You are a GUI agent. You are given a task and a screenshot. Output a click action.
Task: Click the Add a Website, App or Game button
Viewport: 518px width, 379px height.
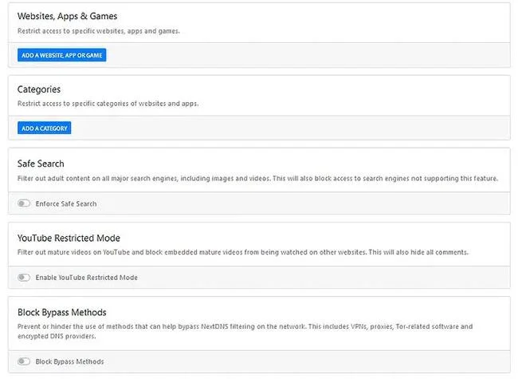pos(62,55)
